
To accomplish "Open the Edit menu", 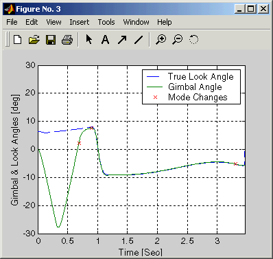I will click(x=32, y=22).
